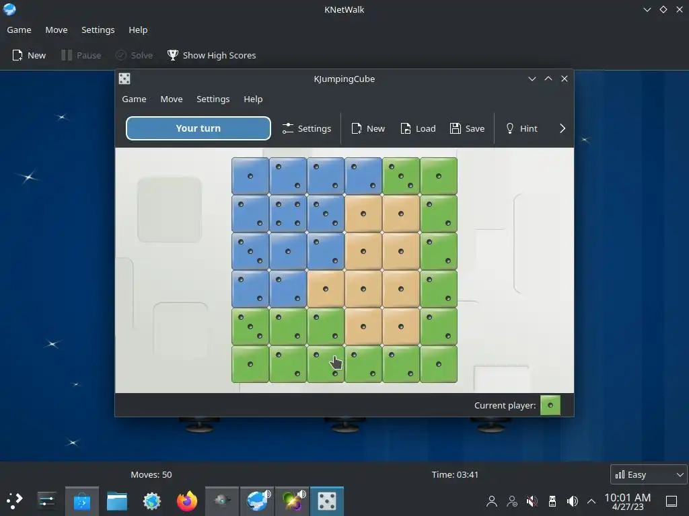Click New in the KNetWalk toolbar

tap(29, 55)
